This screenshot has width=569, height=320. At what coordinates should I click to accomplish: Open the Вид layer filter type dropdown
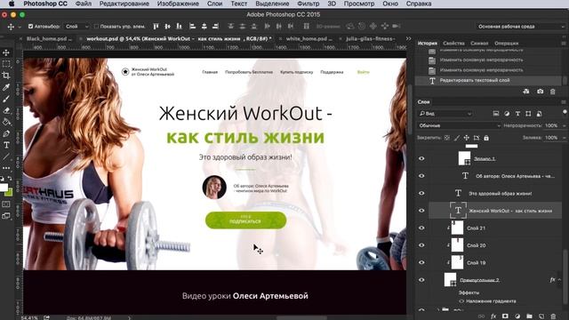pyautogui.click(x=445, y=114)
